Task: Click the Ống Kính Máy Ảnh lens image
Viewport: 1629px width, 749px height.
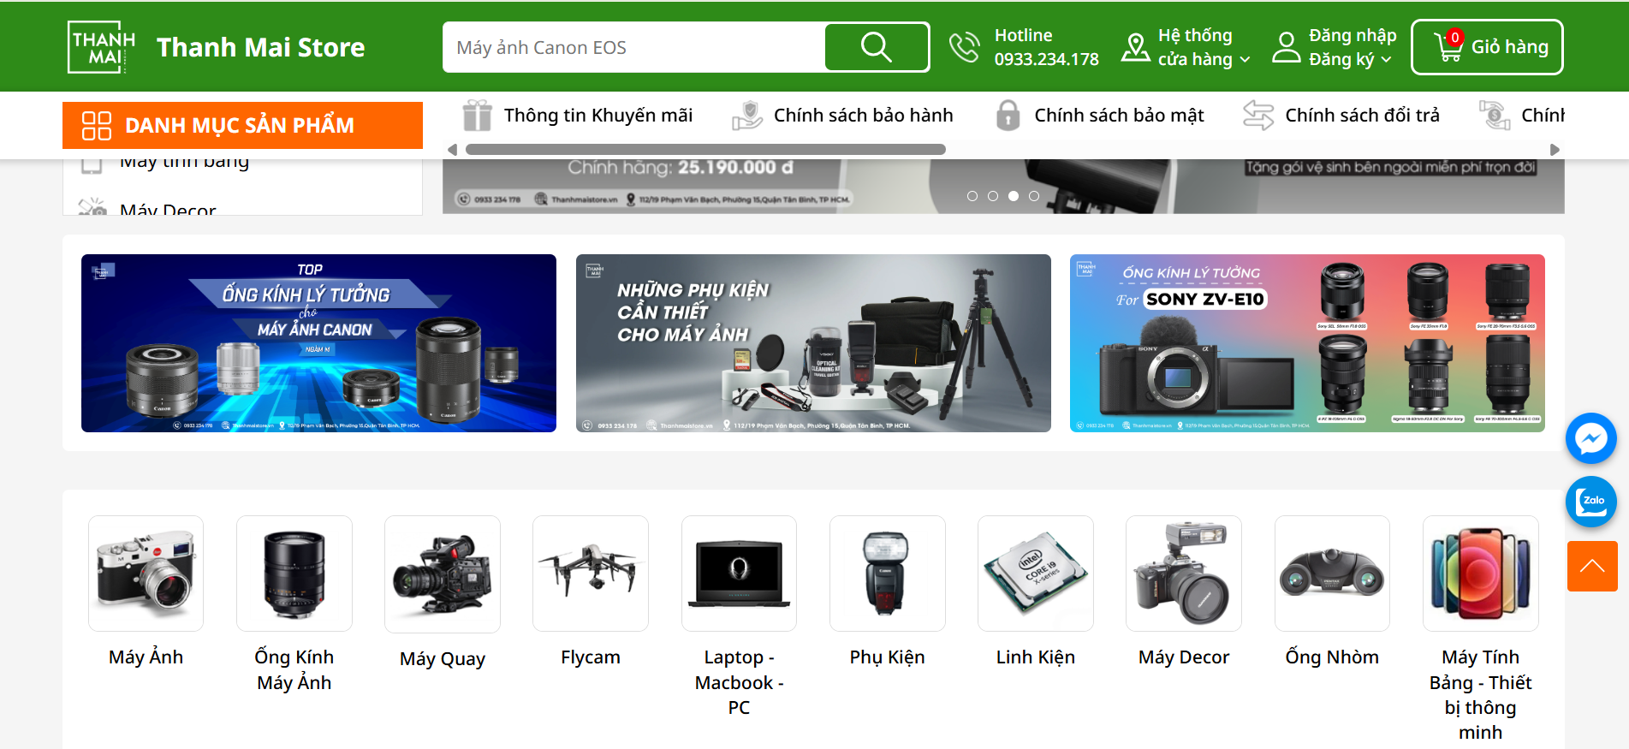Action: coord(294,574)
